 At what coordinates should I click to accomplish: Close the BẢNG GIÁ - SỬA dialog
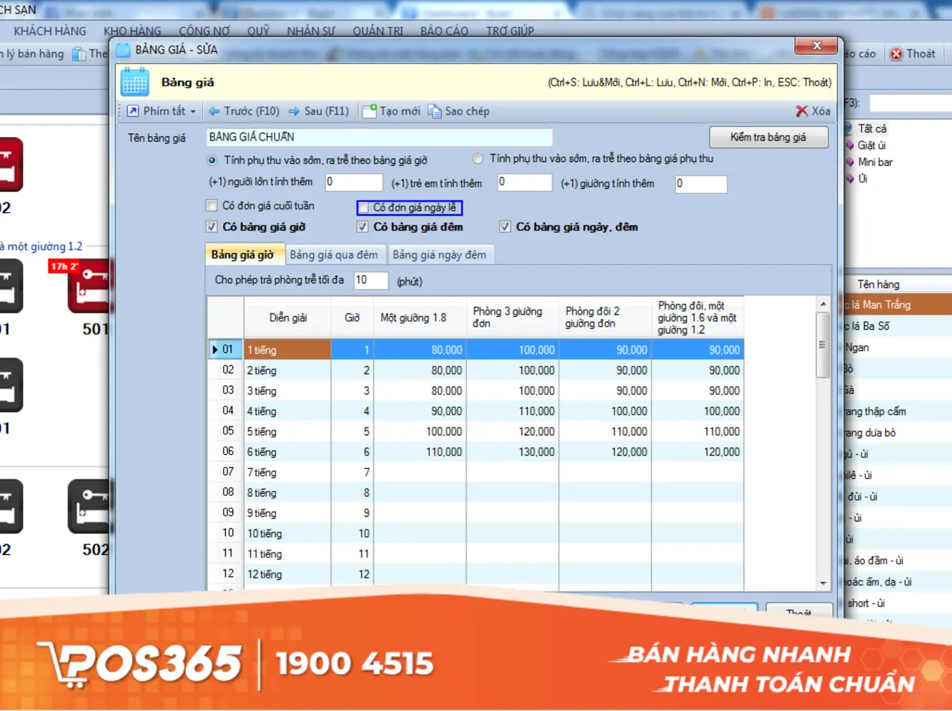pyautogui.click(x=816, y=45)
